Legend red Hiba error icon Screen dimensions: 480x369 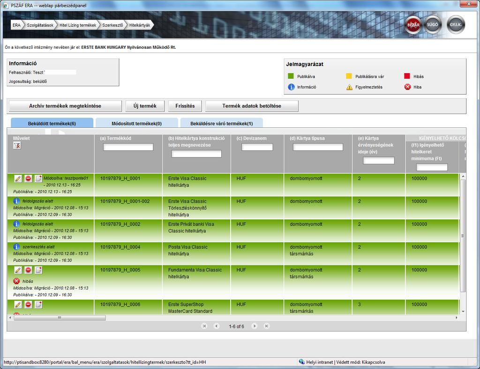(407, 87)
